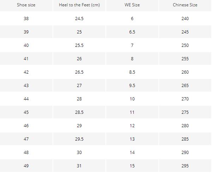The width and height of the screenshot is (218, 173).
Task: Click the 26.5 heel length cell
Action: click(x=79, y=72)
